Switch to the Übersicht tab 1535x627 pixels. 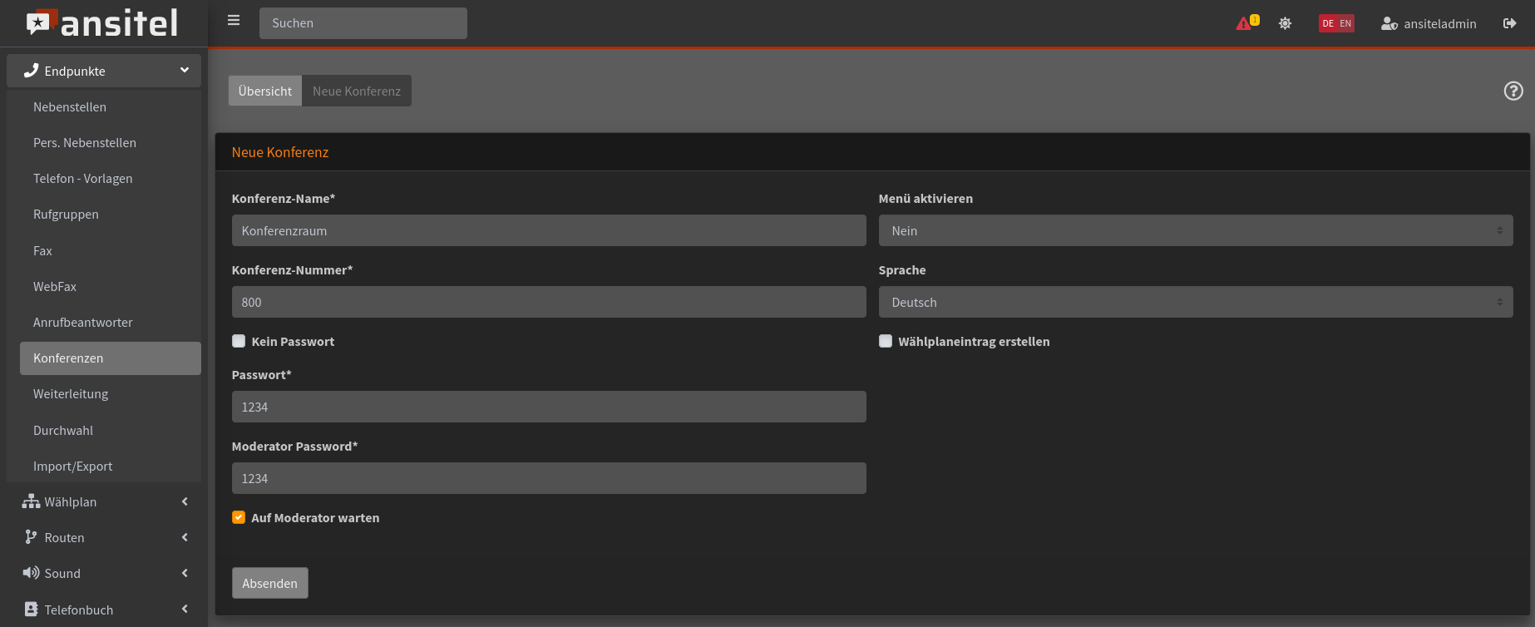click(x=264, y=91)
